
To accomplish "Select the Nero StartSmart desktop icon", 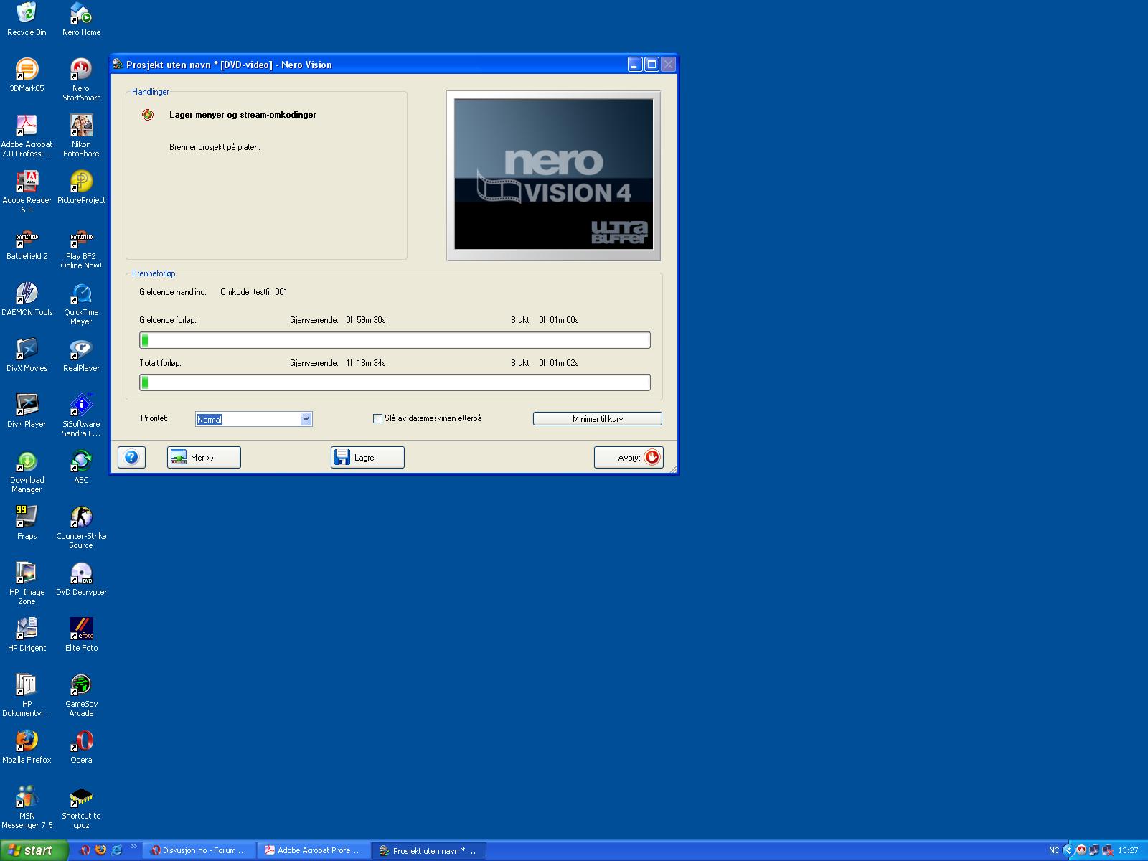I will (81, 80).
